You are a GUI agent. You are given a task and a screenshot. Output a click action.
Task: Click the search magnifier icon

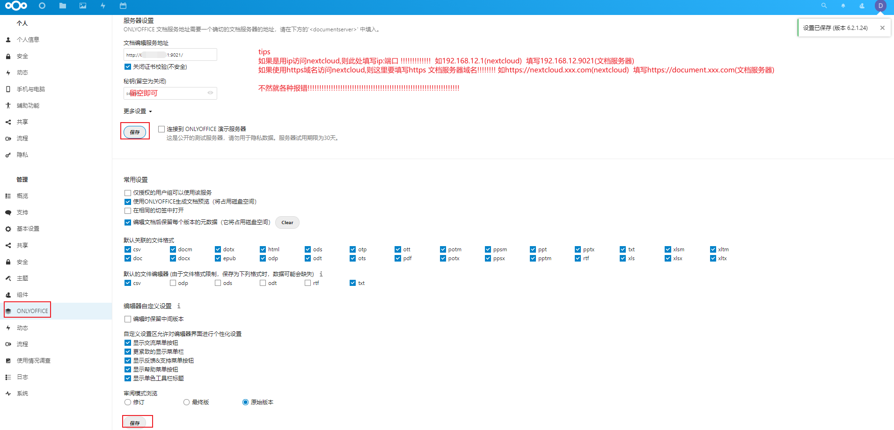pyautogui.click(x=824, y=6)
